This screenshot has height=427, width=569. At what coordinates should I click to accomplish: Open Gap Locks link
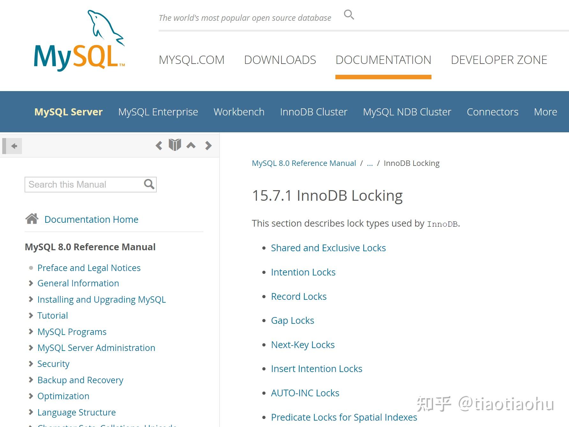293,320
